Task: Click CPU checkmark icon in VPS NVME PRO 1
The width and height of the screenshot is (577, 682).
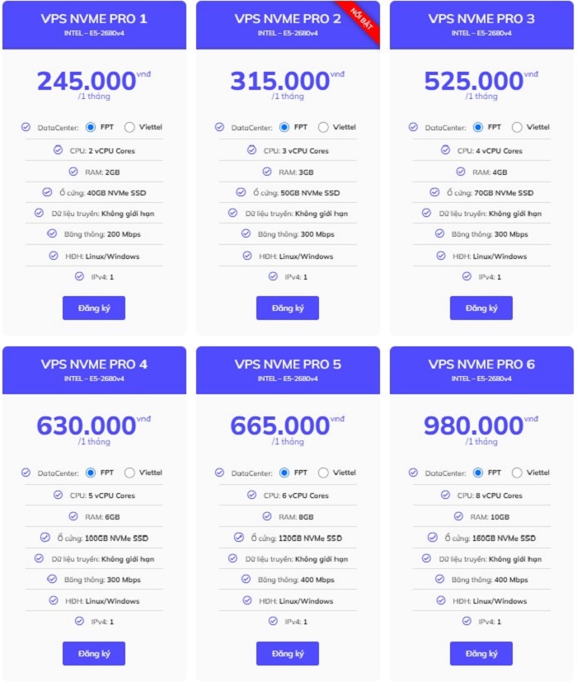Action: pos(58,150)
